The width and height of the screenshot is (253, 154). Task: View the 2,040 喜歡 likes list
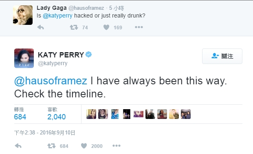pos(57,114)
